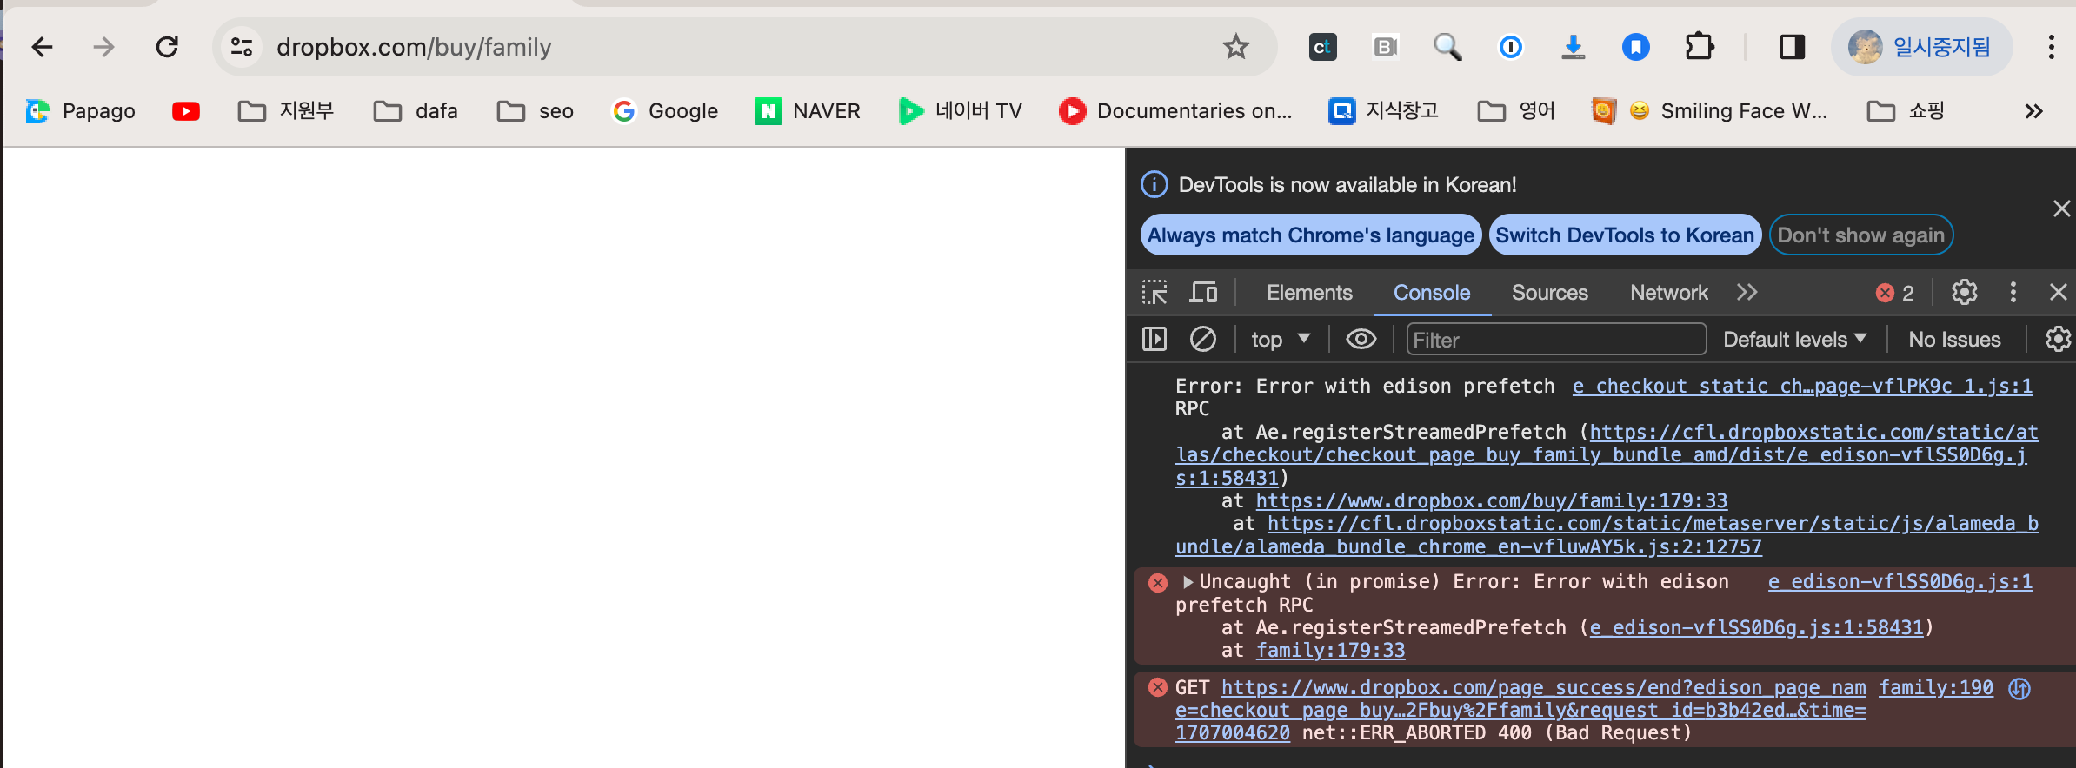Screen dimensions: 2076x768
Task: Show more DevTools tabs
Action: point(1747,293)
